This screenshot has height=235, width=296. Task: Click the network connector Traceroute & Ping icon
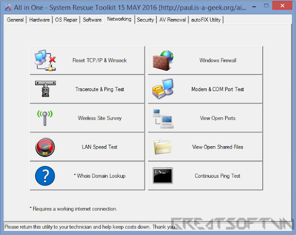(x=45, y=89)
